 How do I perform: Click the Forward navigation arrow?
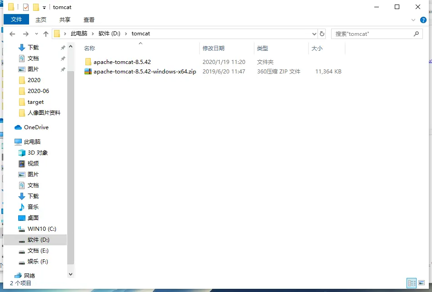[25, 34]
